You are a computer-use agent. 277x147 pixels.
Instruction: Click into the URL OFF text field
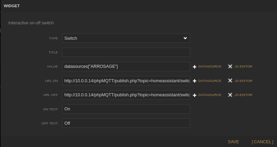point(126,95)
